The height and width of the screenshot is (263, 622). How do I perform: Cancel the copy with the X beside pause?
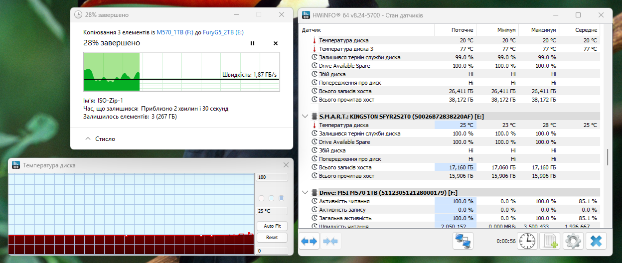click(276, 43)
